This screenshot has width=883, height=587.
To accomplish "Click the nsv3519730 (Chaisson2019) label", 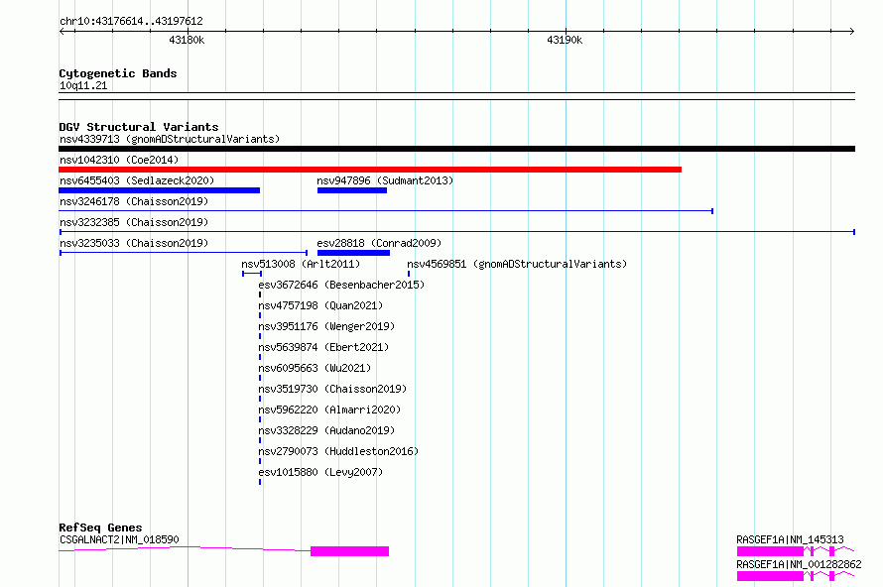I will click(x=332, y=389).
